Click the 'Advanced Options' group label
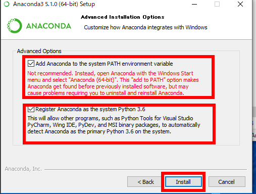The width and height of the screenshot is (256, 194). pos(39,51)
